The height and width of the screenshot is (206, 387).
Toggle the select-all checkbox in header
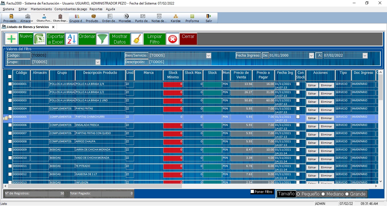coord(10,76)
